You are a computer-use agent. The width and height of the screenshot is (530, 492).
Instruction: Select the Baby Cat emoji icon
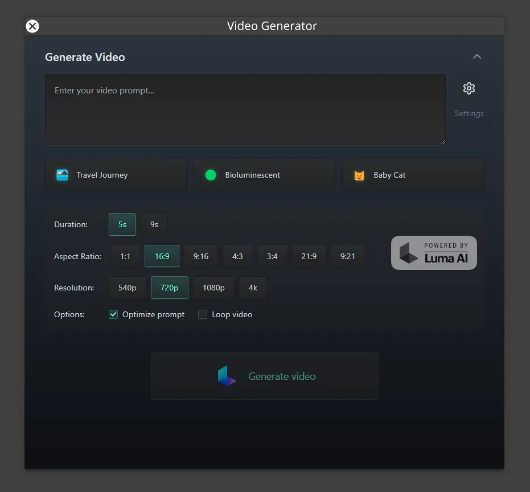pyautogui.click(x=359, y=175)
